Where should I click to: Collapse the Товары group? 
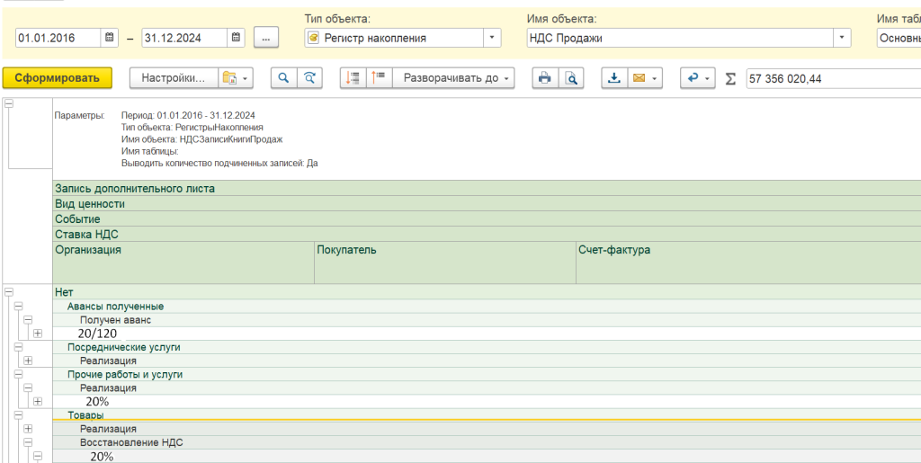(18, 414)
